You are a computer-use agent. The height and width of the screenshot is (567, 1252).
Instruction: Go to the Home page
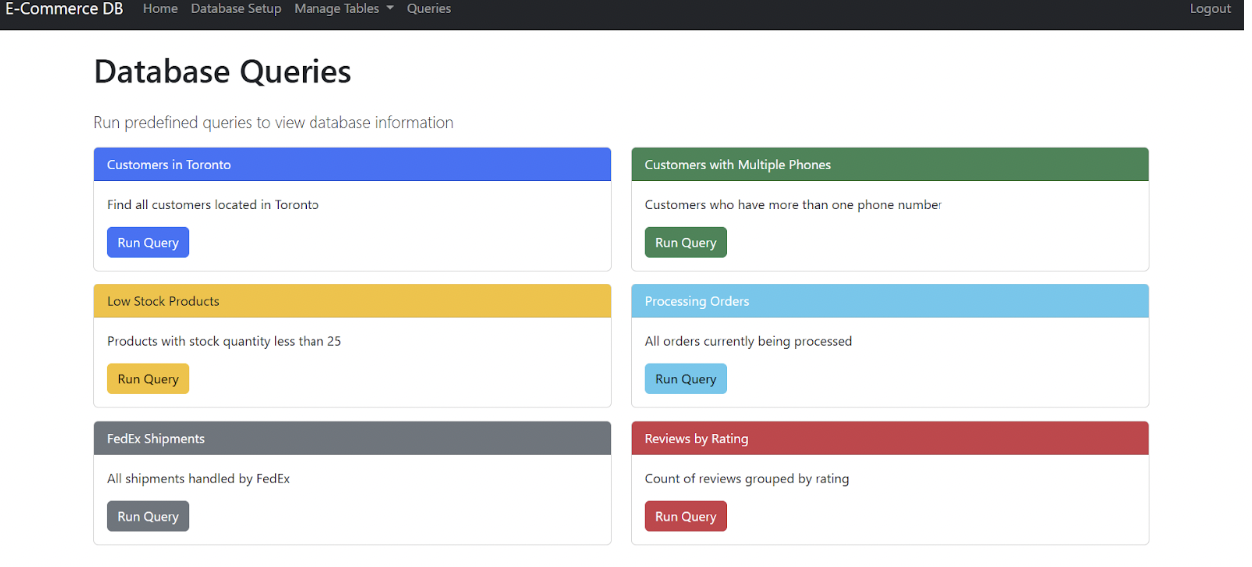coord(160,9)
